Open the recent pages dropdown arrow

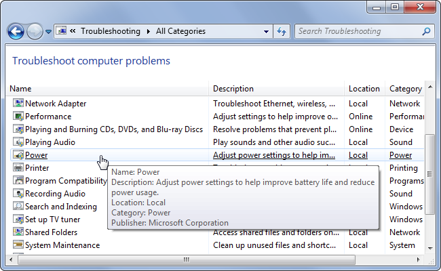click(x=48, y=32)
